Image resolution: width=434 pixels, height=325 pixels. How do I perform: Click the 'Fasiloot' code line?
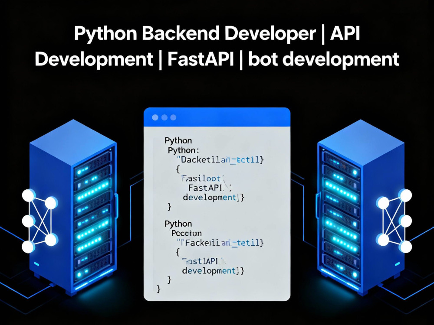pyautogui.click(x=204, y=178)
